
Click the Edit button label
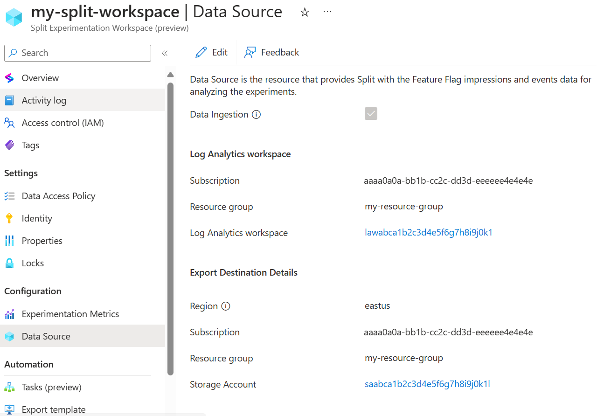[220, 52]
